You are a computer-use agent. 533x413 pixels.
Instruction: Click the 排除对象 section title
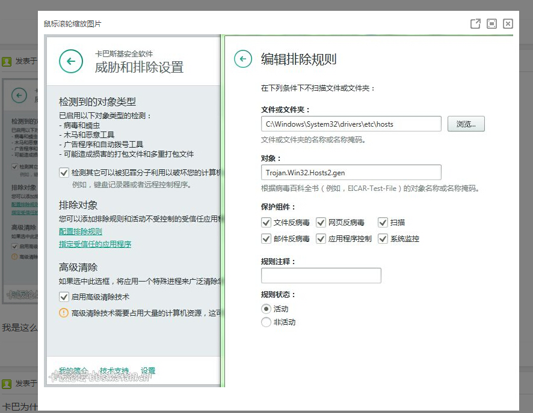click(x=78, y=205)
